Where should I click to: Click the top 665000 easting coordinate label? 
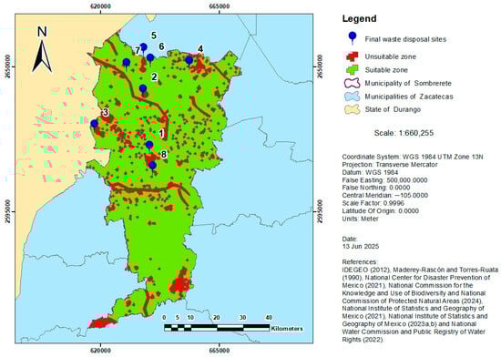[220, 6]
